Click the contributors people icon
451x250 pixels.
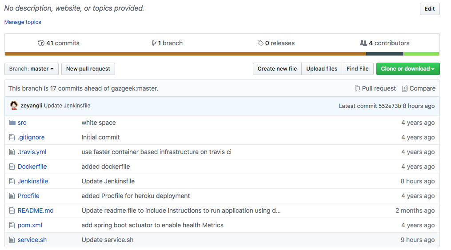tap(363, 43)
